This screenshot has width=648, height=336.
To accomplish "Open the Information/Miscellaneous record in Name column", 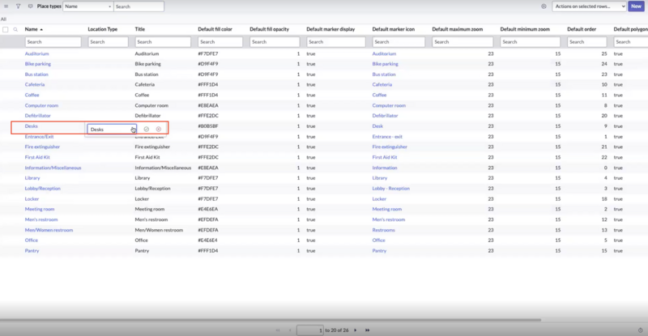I will (x=53, y=168).
